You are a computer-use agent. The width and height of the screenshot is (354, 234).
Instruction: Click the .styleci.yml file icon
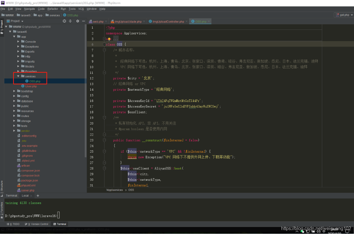pyautogui.click(x=19, y=160)
